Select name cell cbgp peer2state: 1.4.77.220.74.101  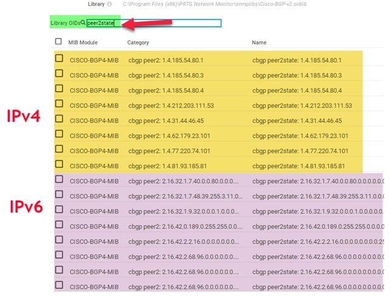pos(300,151)
